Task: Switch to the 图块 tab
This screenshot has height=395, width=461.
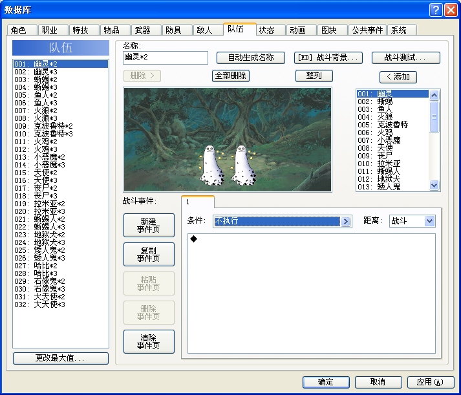Action: (332, 30)
